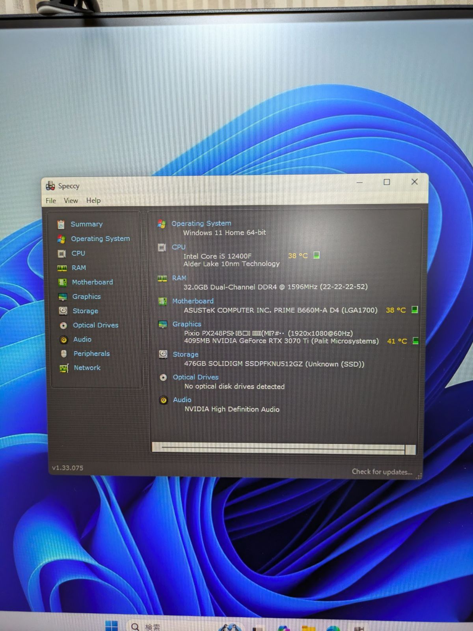Click the horizontal scrollbar in summary pane
The image size is (473, 631).
(284, 448)
